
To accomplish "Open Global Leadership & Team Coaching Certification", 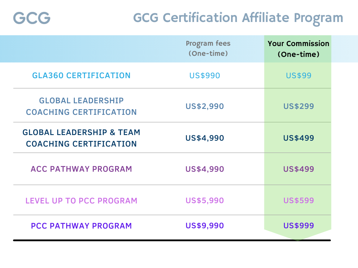I will 81,138.
